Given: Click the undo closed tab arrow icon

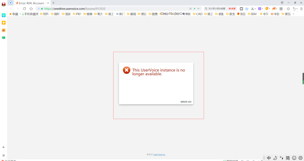Looking at the screenshot, I should (x=294, y=9).
